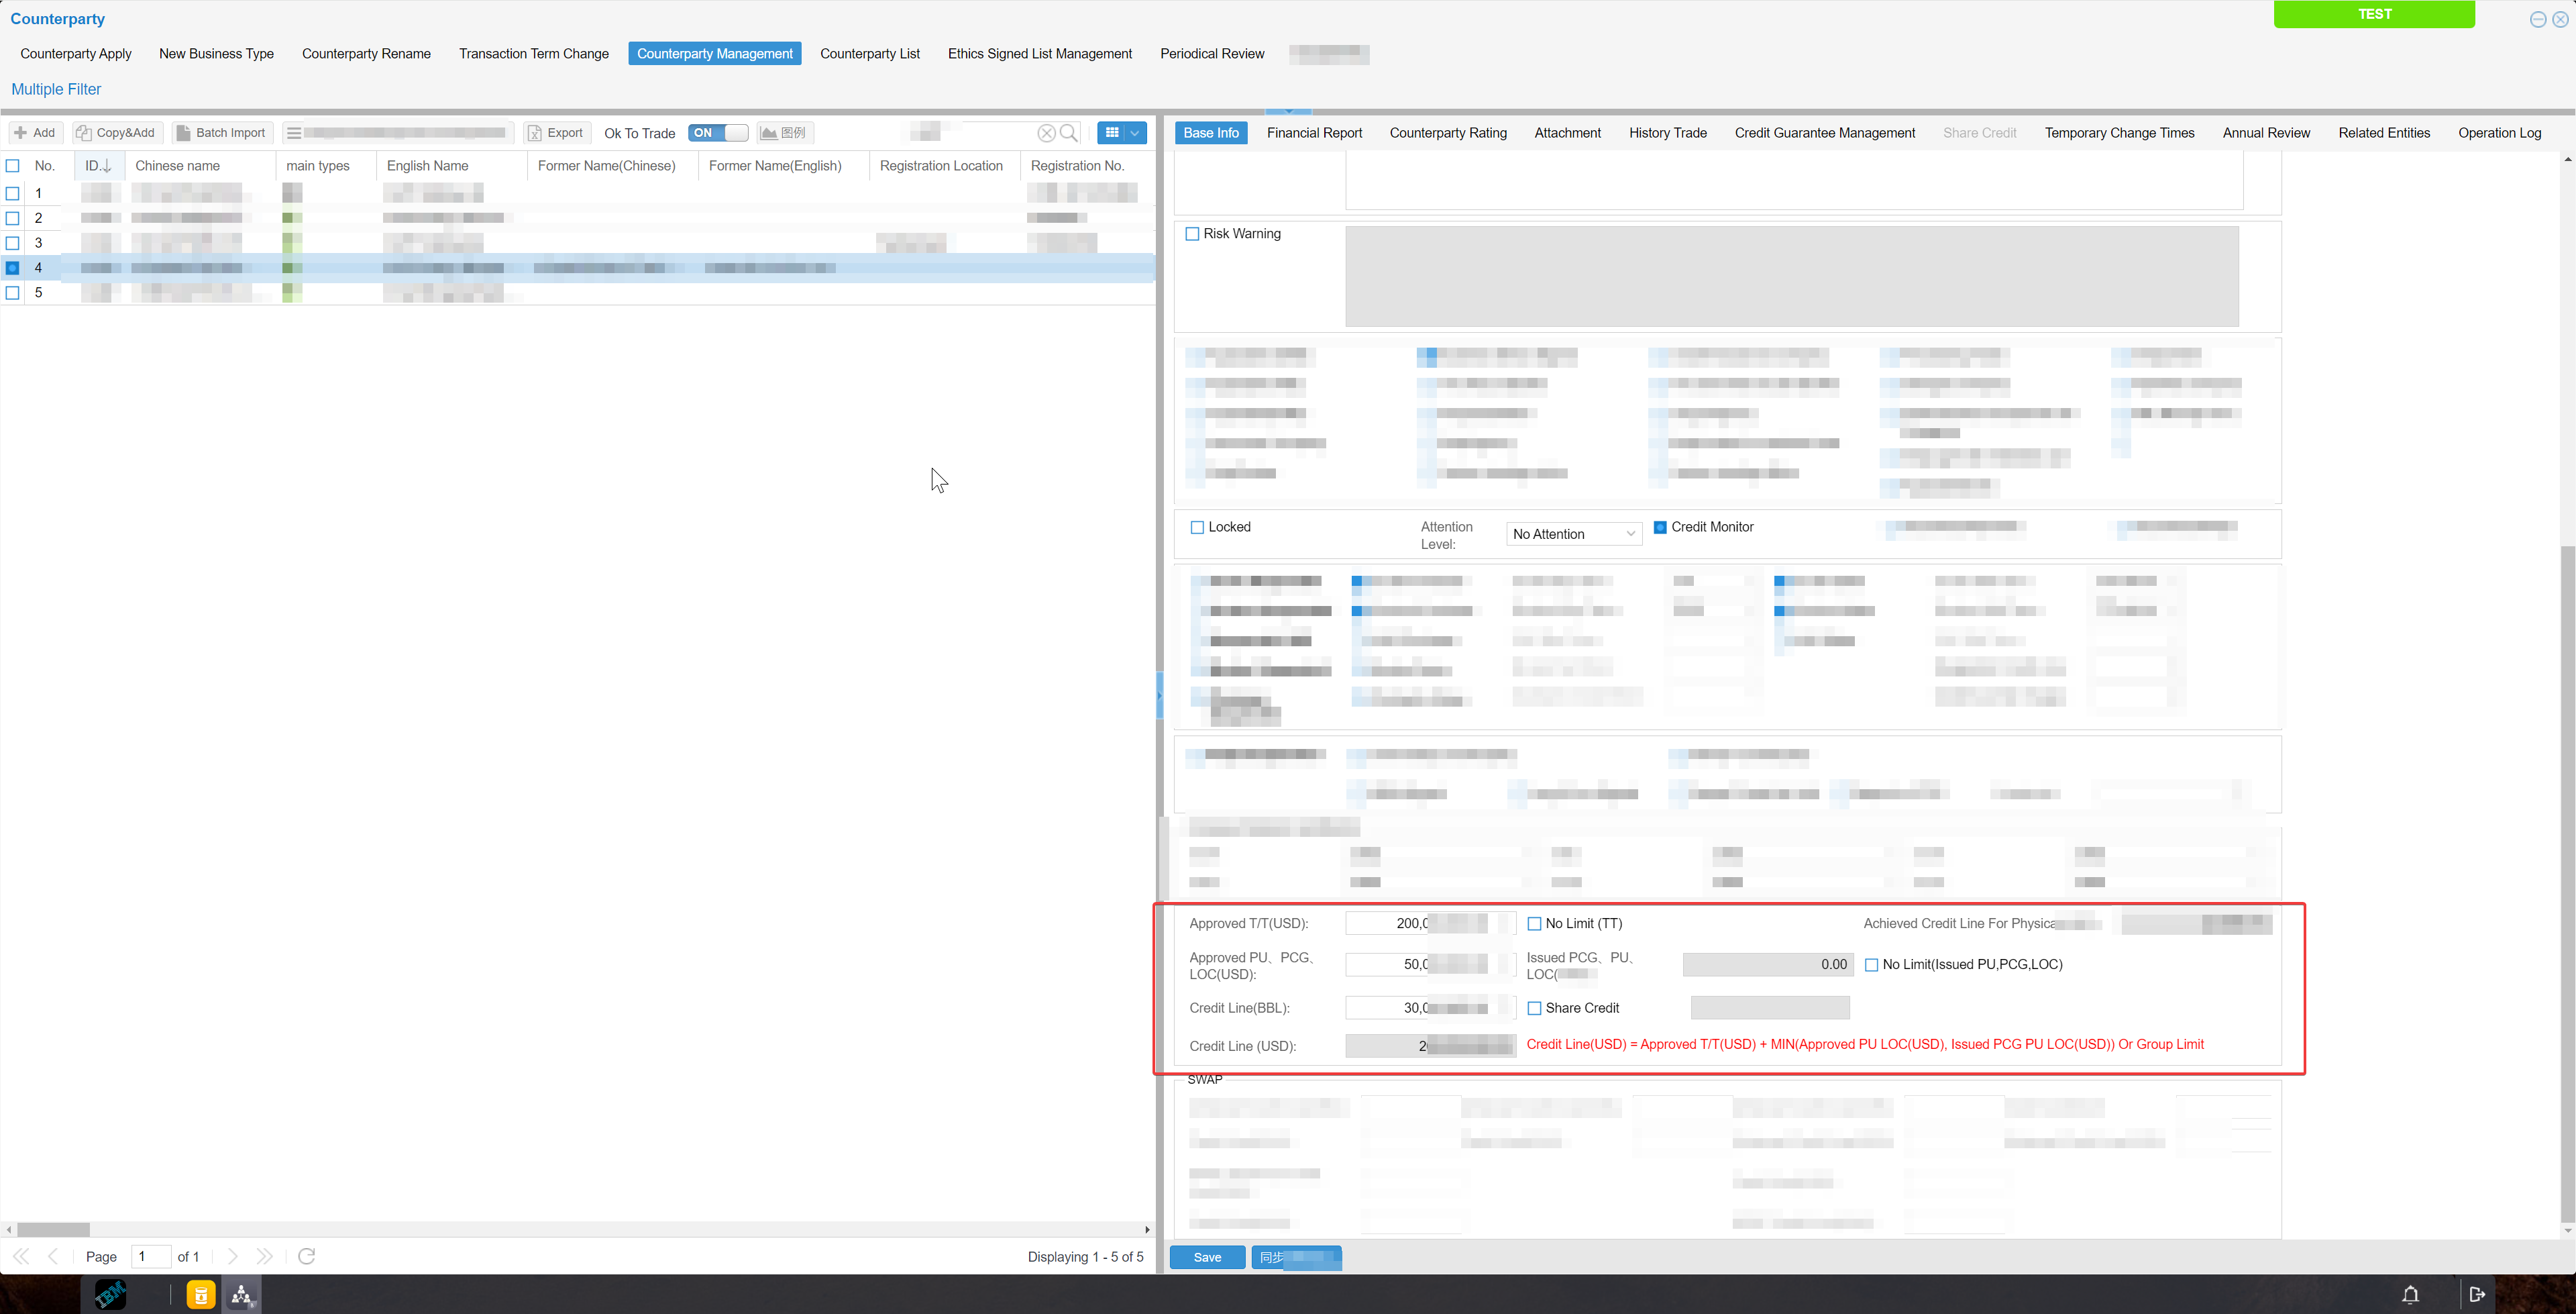Open the Attention Level dropdown

tap(1574, 534)
